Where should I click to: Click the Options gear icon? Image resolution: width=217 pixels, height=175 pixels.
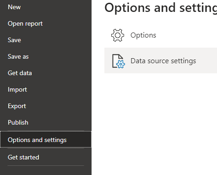click(118, 35)
